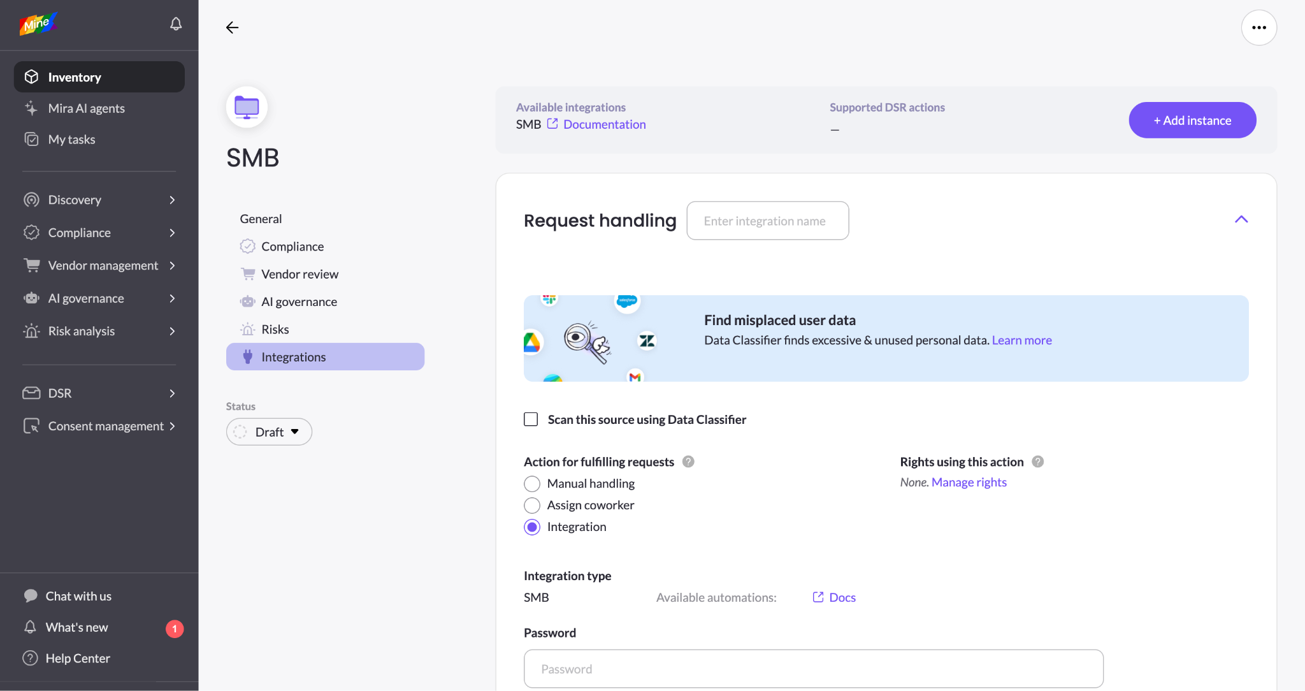Expand the Risk analysis chevron
This screenshot has width=1305, height=691.
point(172,331)
